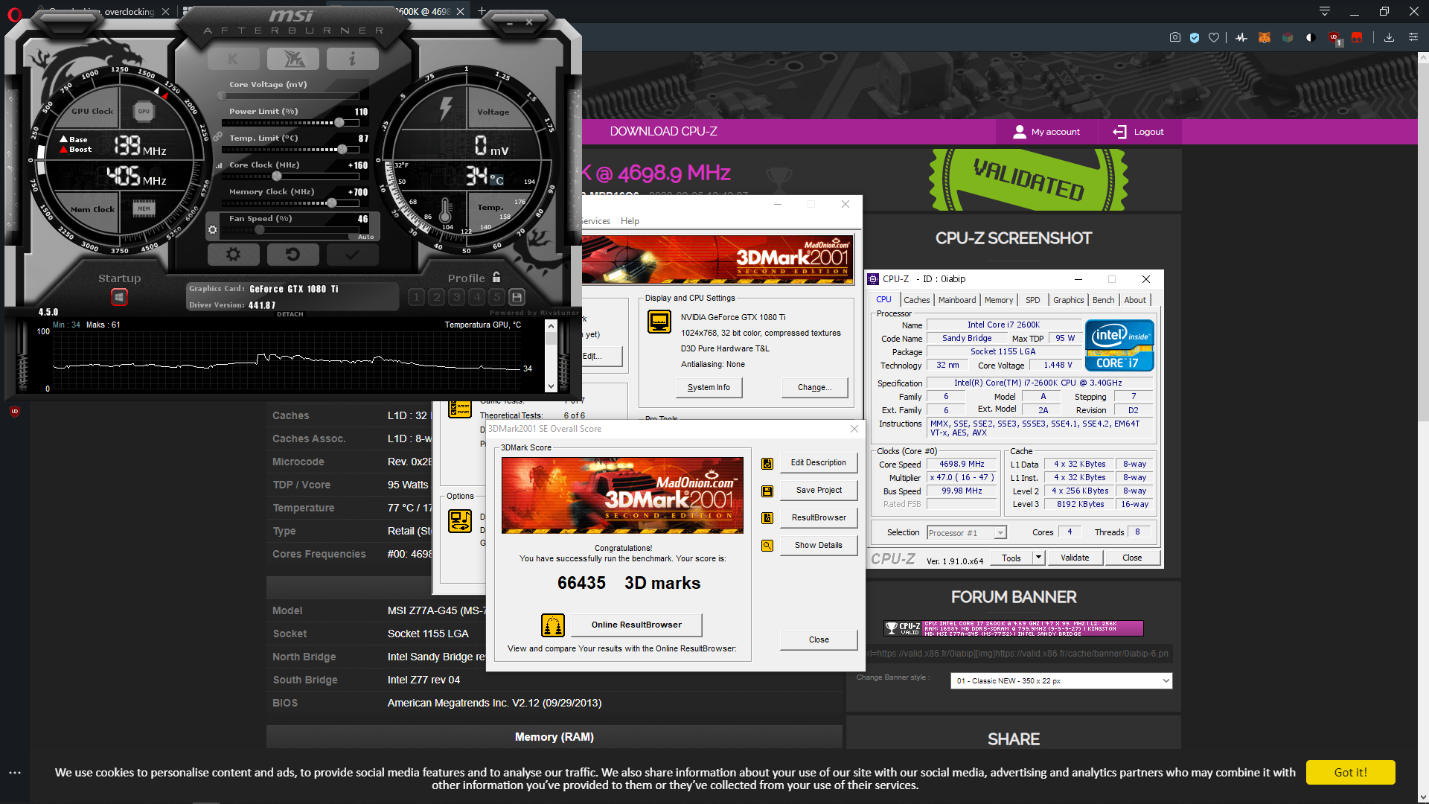Open uBlock Origin extension icon
Screen dimensions: 1429x804
click(1334, 38)
